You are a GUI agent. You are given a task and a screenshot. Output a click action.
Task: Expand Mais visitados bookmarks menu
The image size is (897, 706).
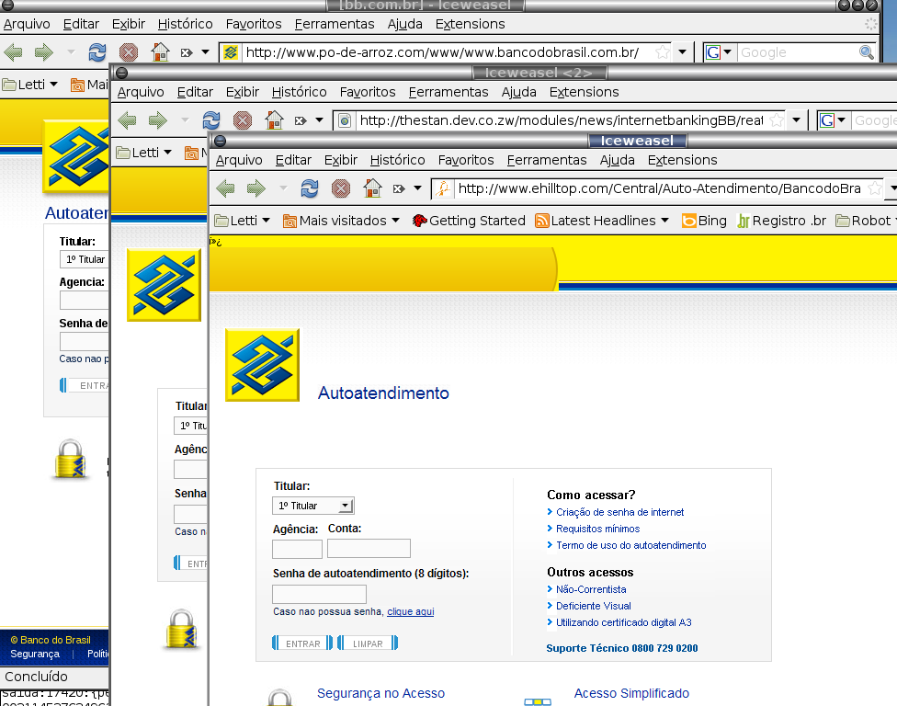pyautogui.click(x=342, y=221)
